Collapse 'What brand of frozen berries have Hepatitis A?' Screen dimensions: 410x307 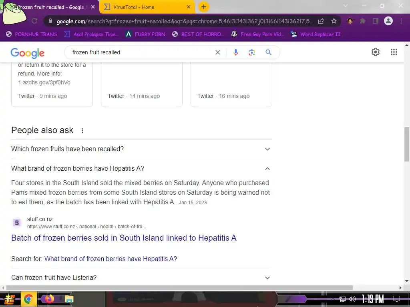coord(141,169)
